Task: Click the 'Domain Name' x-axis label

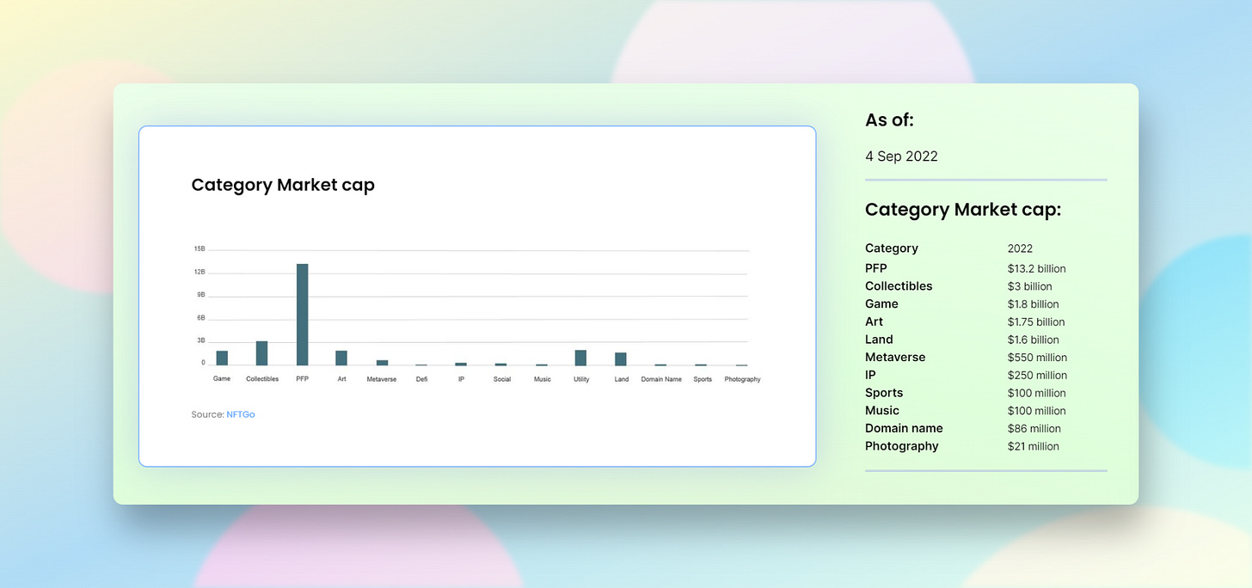Action: click(x=661, y=379)
